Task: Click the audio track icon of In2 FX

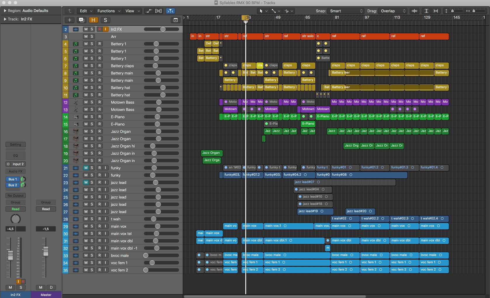Action: (x=76, y=29)
